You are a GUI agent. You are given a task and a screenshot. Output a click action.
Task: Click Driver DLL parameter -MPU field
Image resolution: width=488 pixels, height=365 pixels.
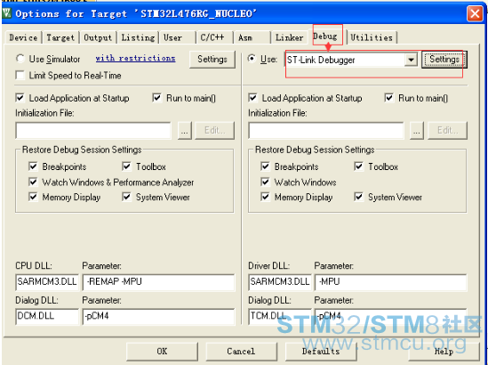(x=391, y=282)
